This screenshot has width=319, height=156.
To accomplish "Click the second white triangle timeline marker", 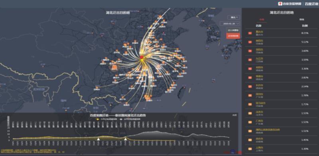I will tap(126, 139).
